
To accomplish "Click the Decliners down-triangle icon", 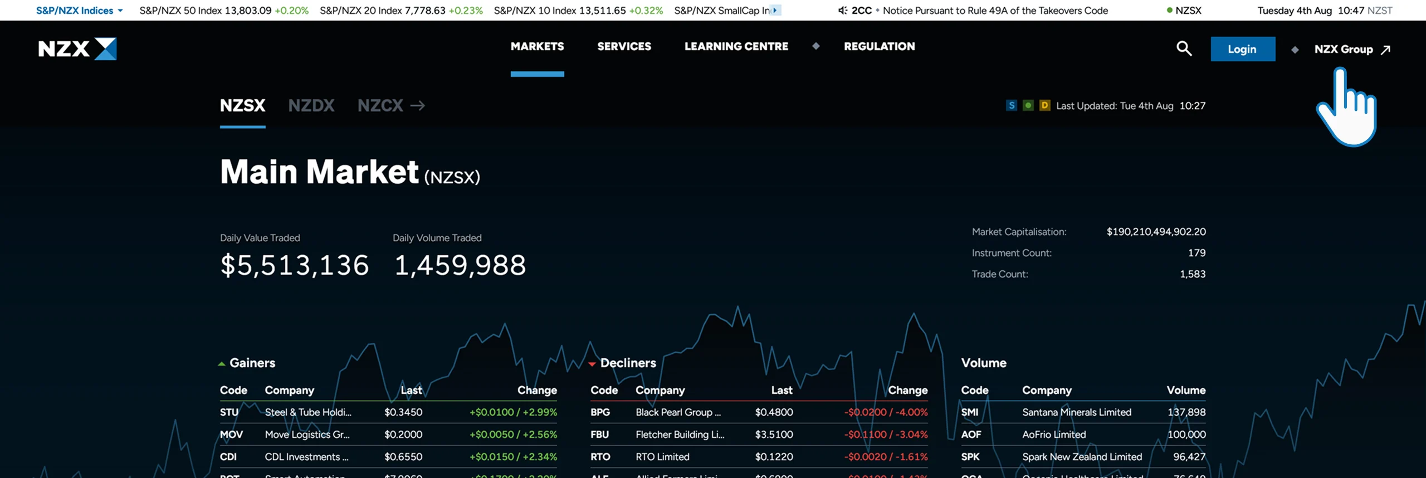I will (x=592, y=364).
